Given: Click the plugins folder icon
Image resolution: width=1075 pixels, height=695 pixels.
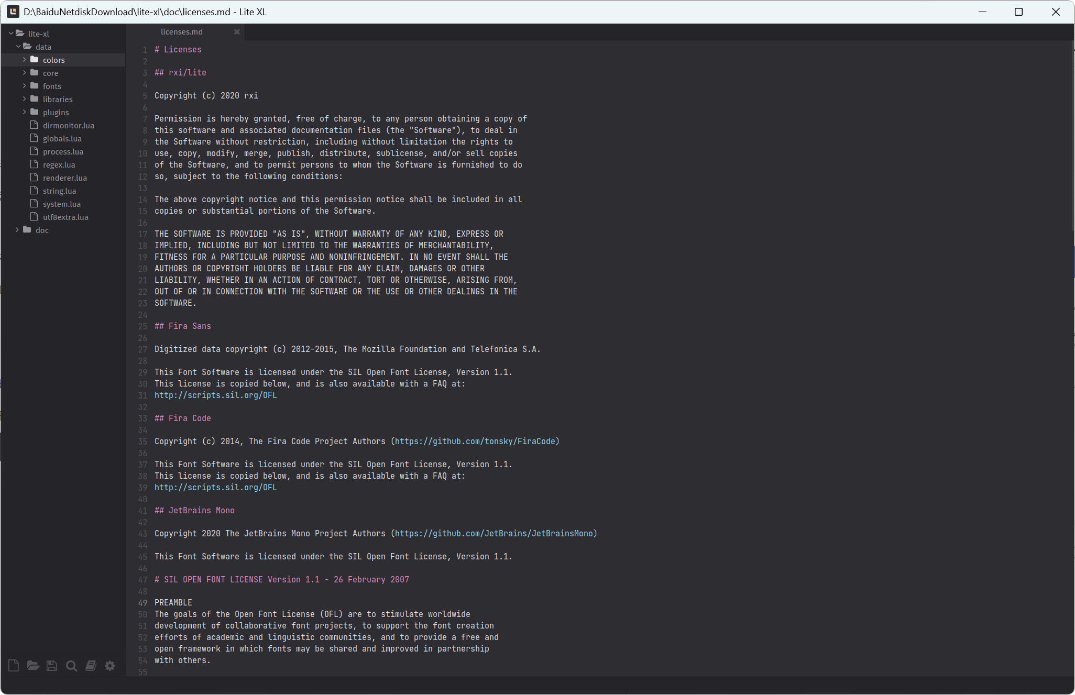Looking at the screenshot, I should pos(35,112).
